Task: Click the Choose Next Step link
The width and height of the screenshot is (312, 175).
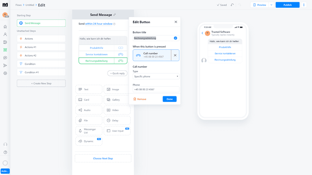Action: (103, 158)
